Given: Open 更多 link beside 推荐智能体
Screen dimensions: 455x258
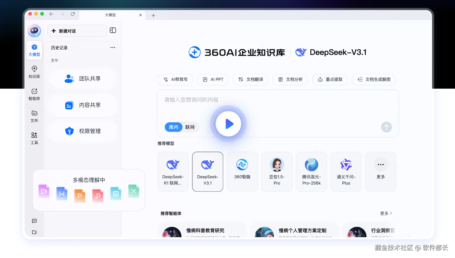Looking at the screenshot, I should 386,213.
